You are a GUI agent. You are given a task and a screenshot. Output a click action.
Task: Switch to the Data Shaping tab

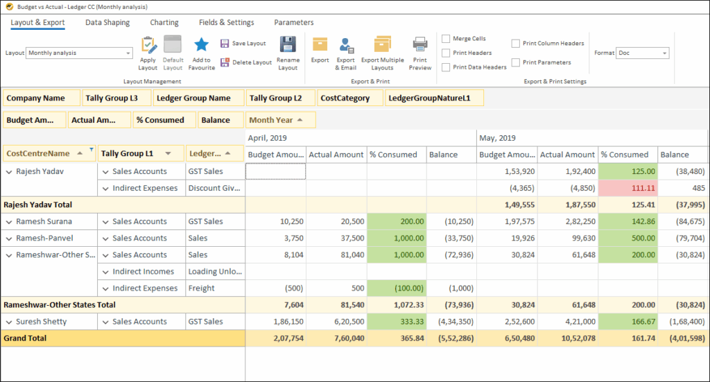(x=107, y=23)
